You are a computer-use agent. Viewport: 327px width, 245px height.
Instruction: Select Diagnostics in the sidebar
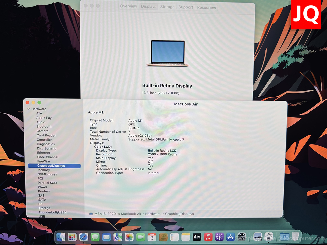pyautogui.click(x=46, y=144)
